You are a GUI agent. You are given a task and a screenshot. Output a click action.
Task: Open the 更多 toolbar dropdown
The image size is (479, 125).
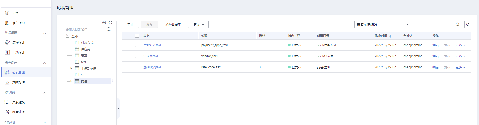click(x=198, y=25)
